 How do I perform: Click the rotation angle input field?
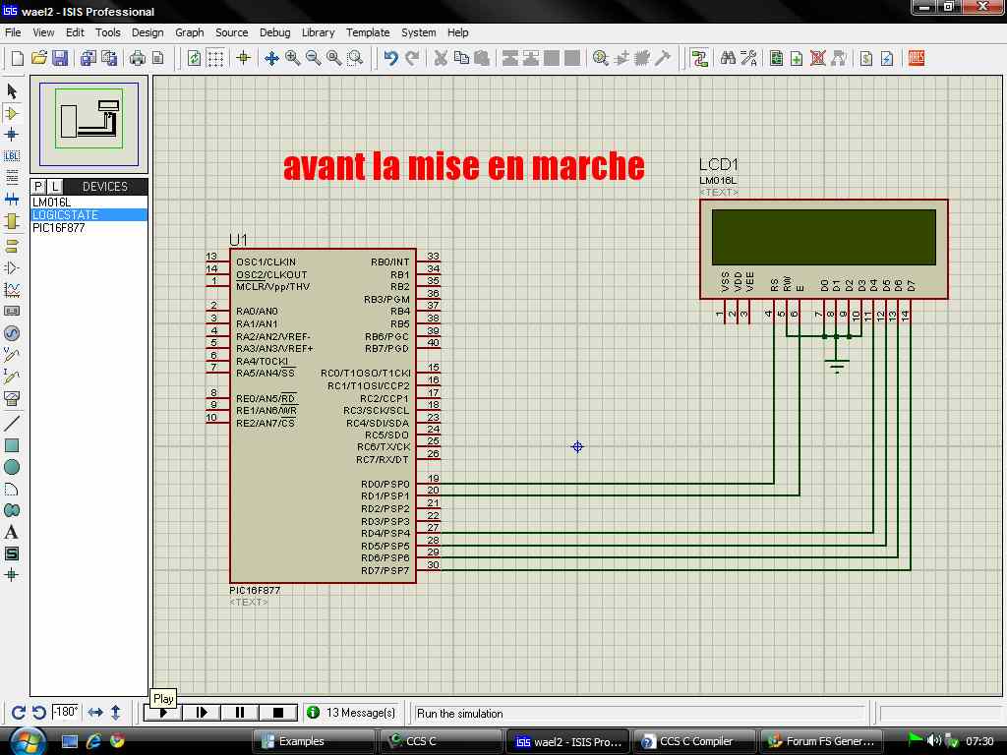tap(66, 712)
